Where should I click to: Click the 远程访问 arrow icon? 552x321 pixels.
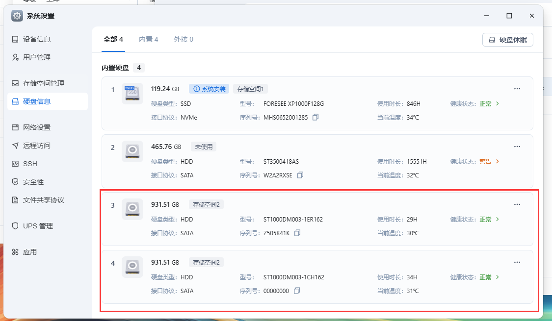[15, 146]
